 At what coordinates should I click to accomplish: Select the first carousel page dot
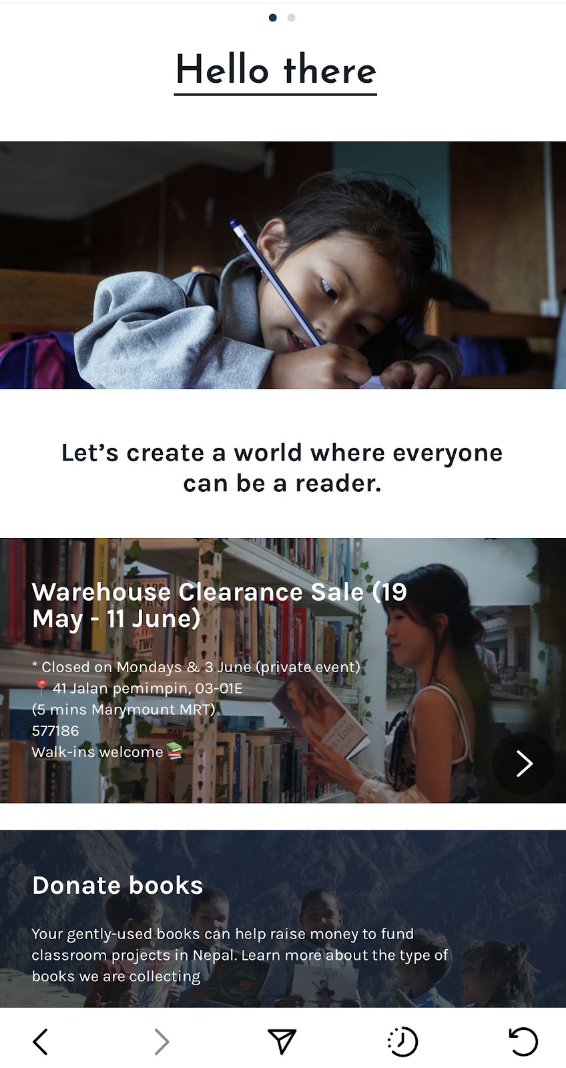272,17
